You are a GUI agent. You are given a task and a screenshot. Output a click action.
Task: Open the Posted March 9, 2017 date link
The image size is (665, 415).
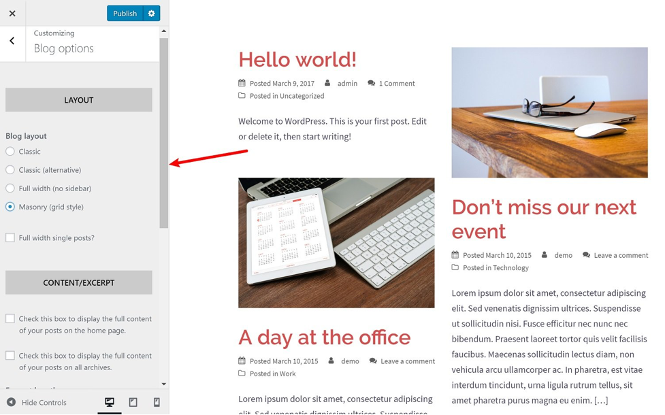pos(282,84)
